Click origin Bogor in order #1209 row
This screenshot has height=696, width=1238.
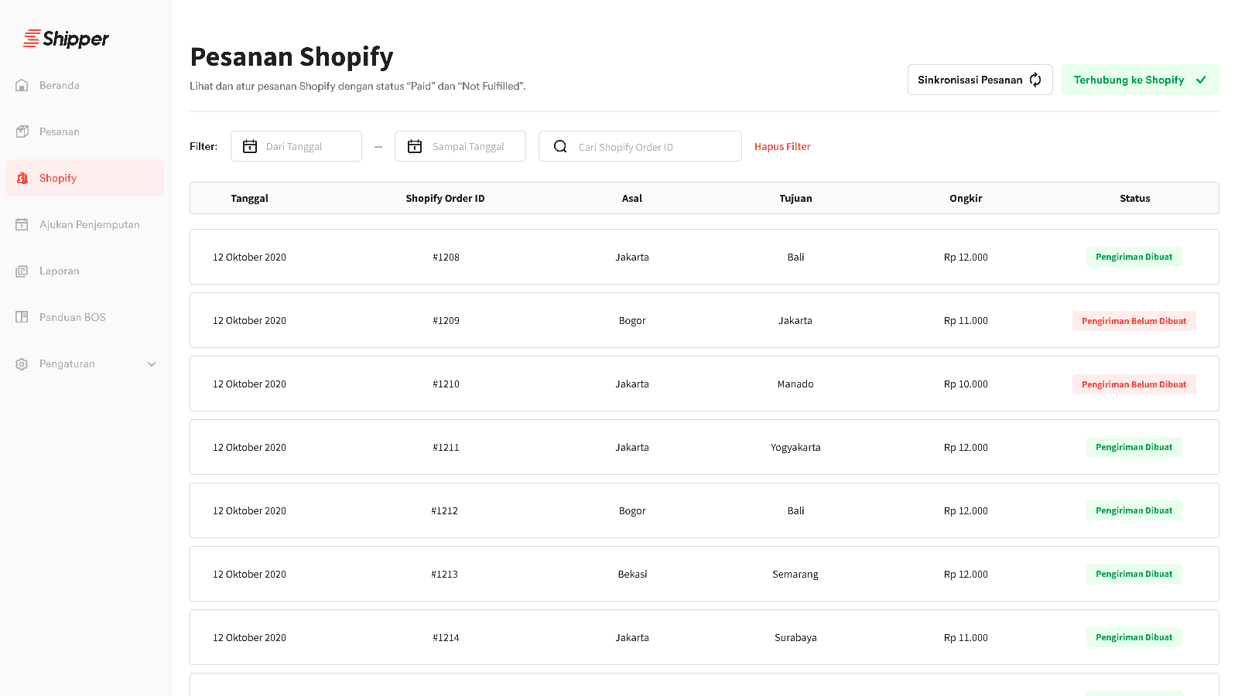(x=632, y=320)
